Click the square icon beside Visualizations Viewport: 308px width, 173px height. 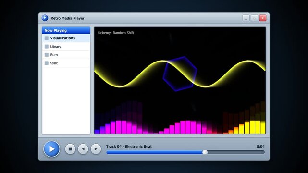coord(46,38)
